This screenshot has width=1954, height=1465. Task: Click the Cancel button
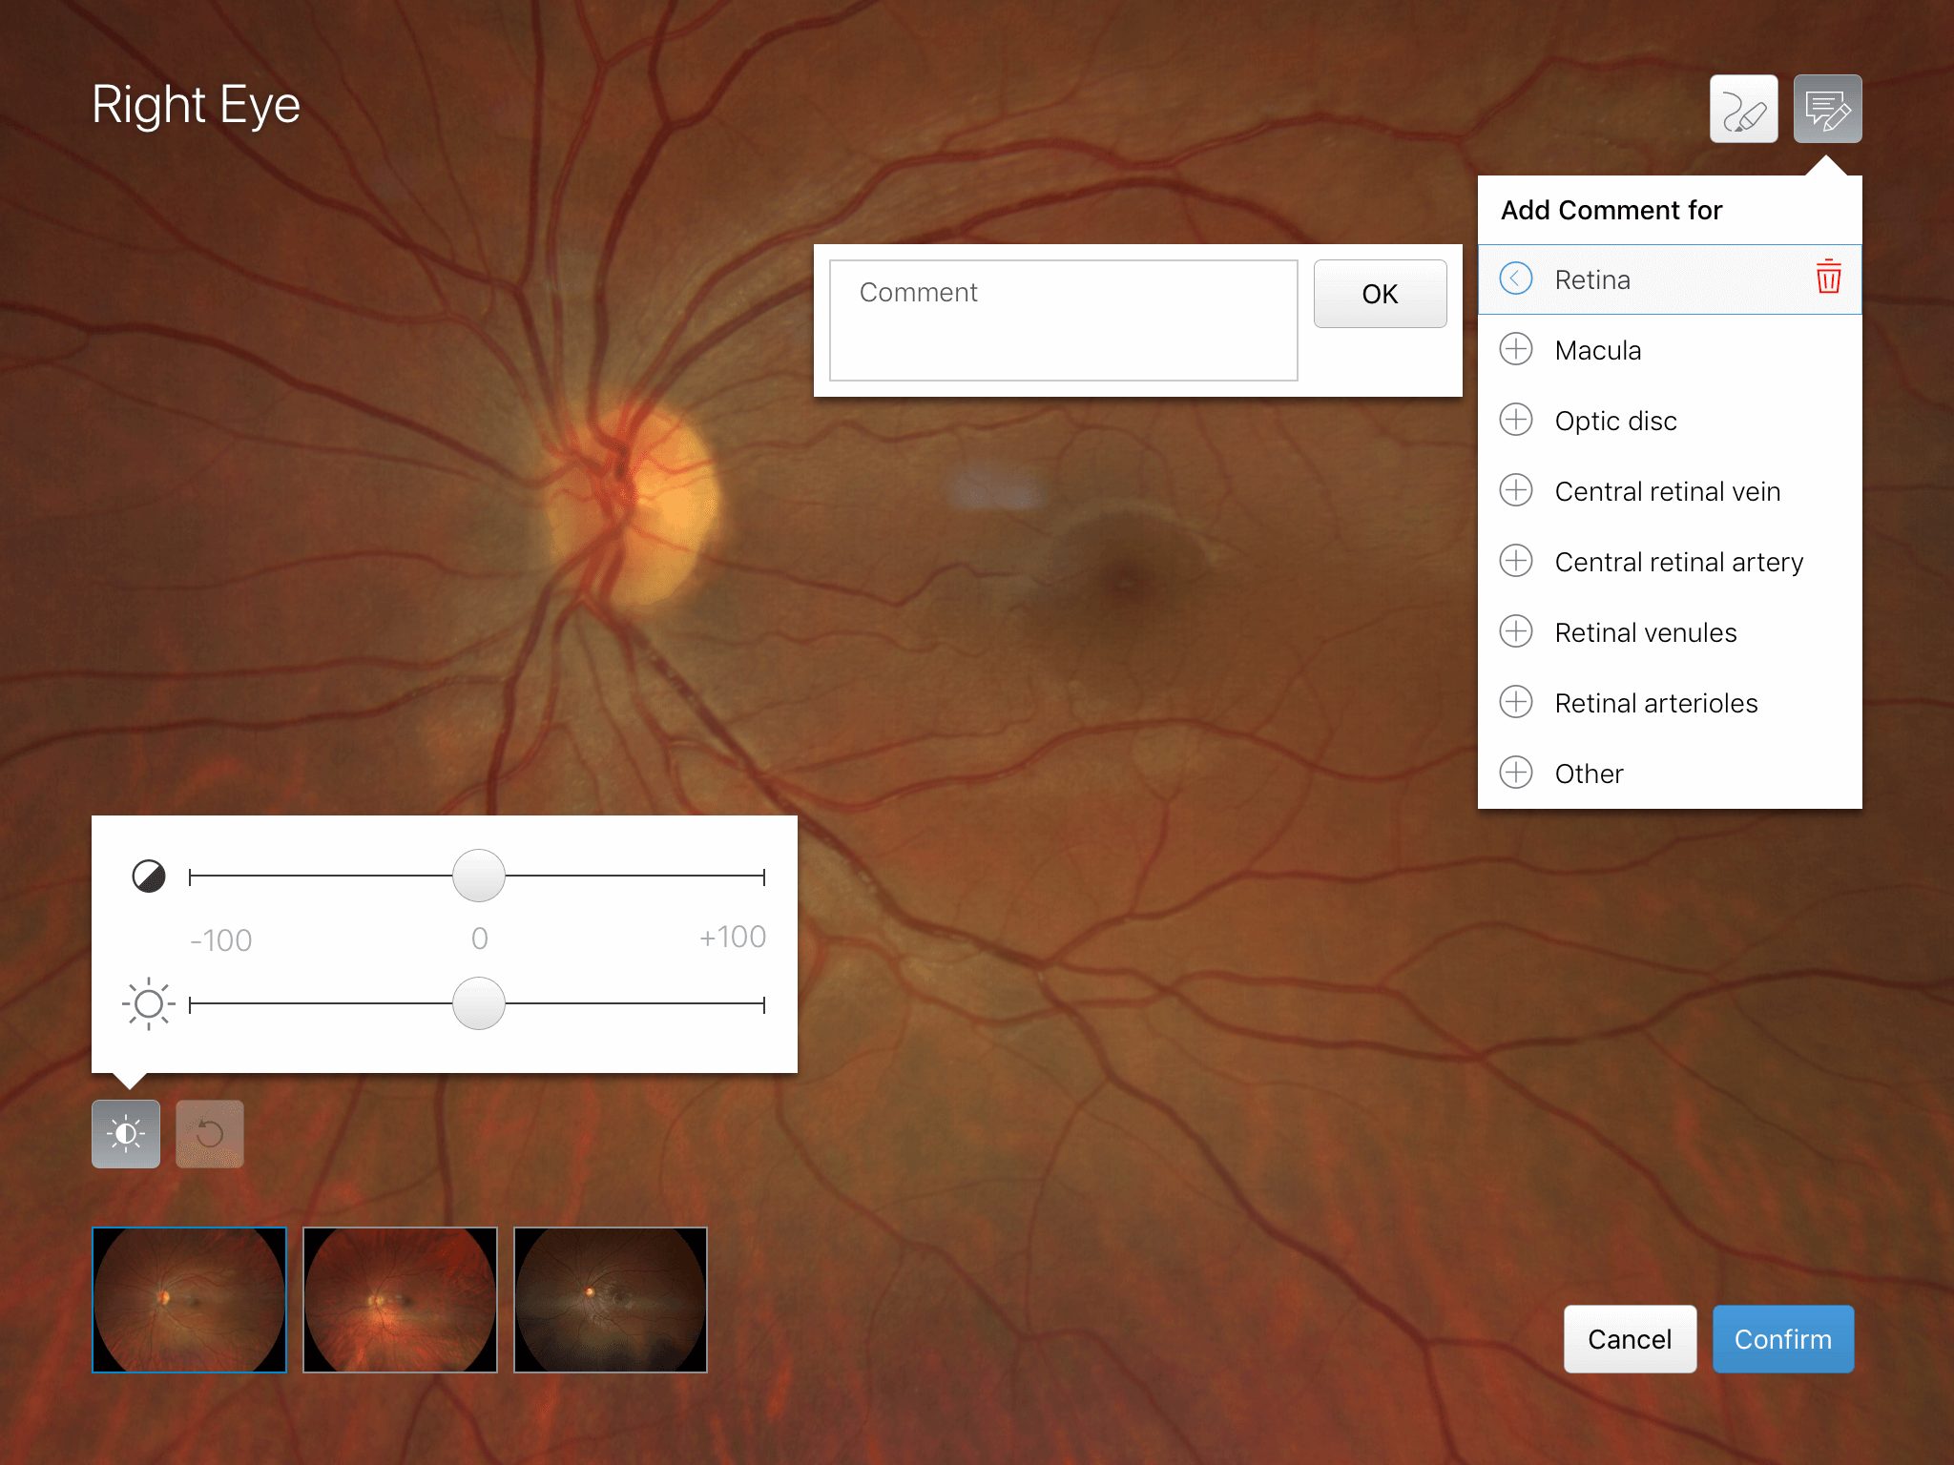pyautogui.click(x=1630, y=1339)
